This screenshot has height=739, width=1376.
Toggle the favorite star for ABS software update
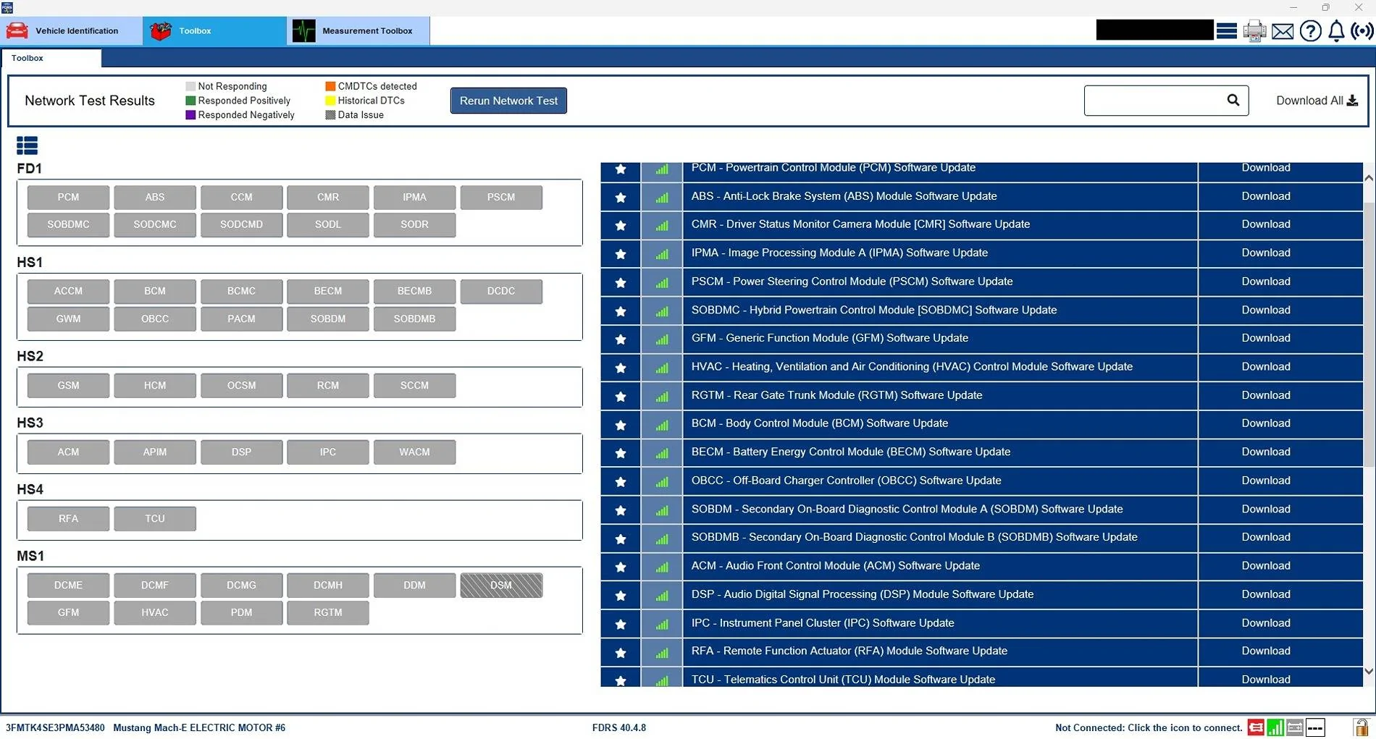tap(621, 197)
